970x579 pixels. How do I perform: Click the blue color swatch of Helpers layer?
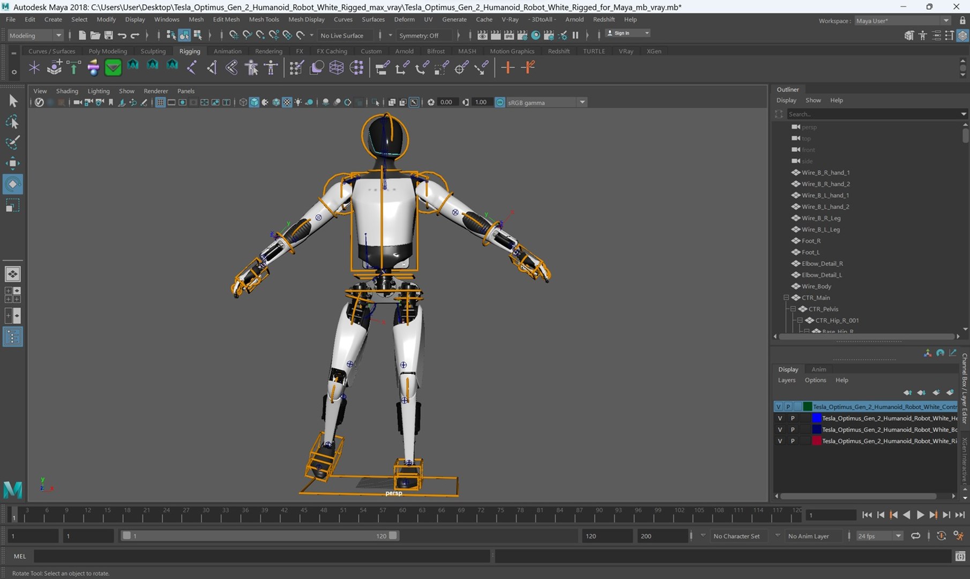click(x=817, y=418)
